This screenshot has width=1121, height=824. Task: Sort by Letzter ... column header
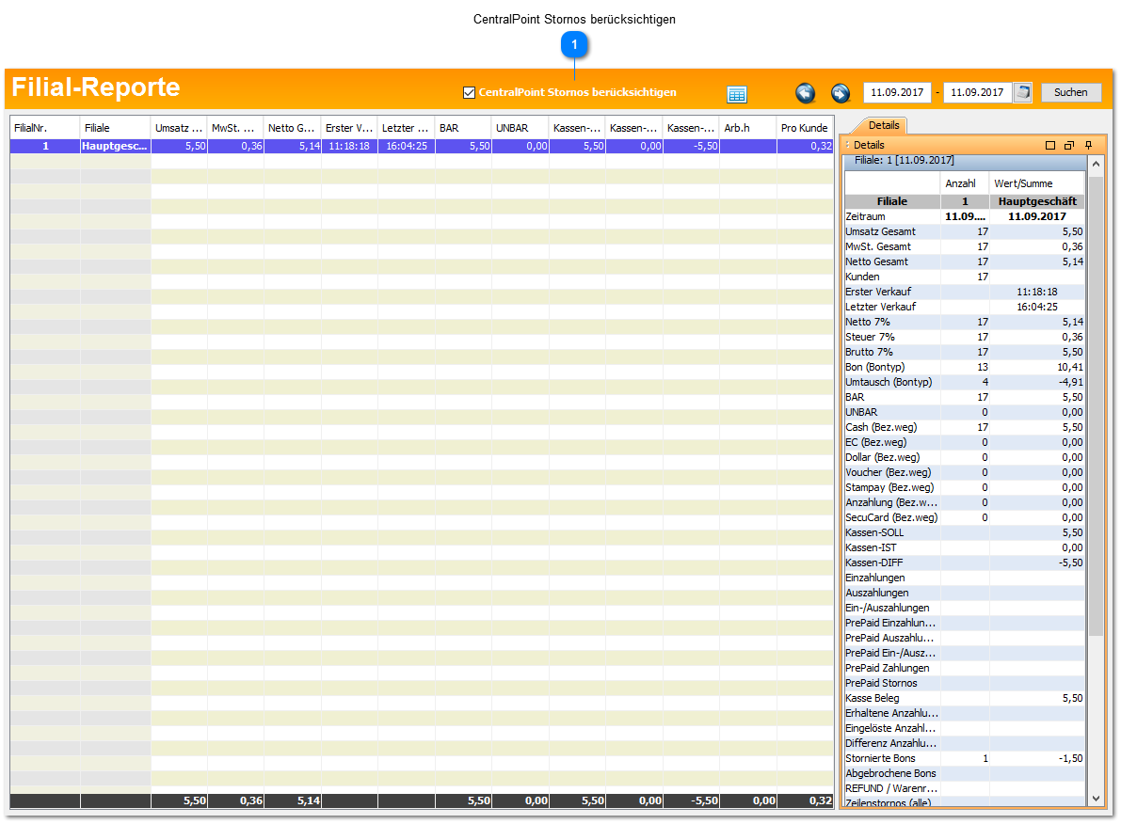pos(406,128)
